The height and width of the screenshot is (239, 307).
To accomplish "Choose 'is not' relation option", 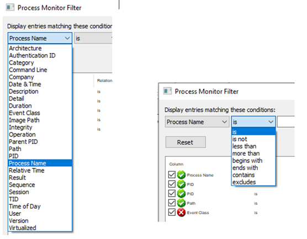I will [253, 139].
